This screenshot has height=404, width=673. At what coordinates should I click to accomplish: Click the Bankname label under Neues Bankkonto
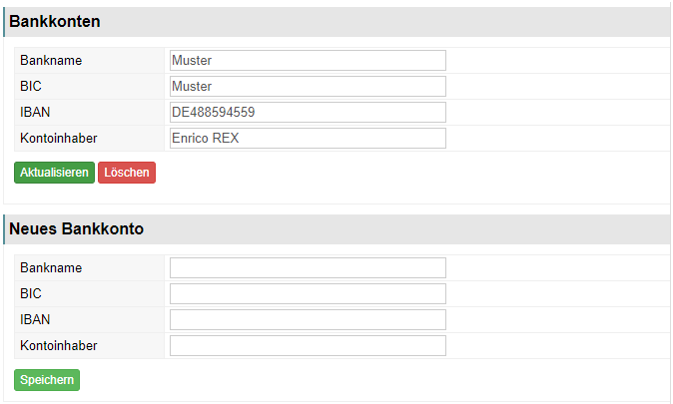pyautogui.click(x=51, y=267)
